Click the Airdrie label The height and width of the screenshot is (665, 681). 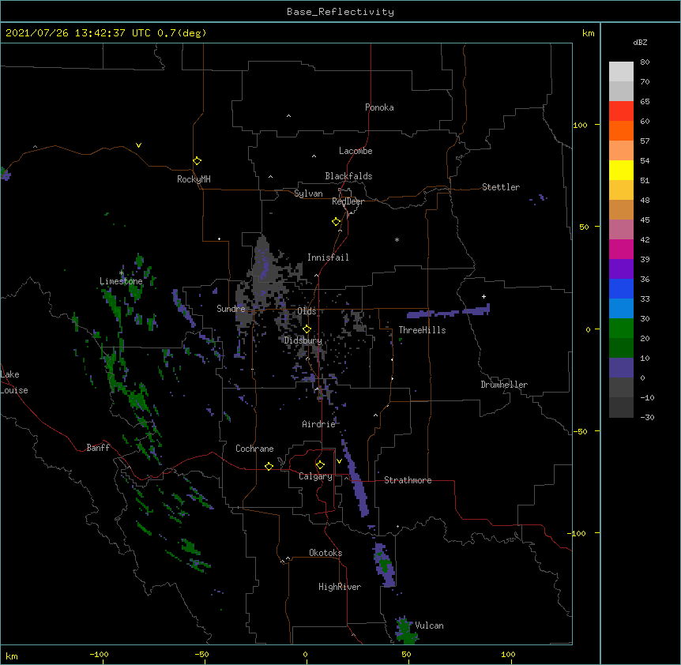(x=318, y=424)
